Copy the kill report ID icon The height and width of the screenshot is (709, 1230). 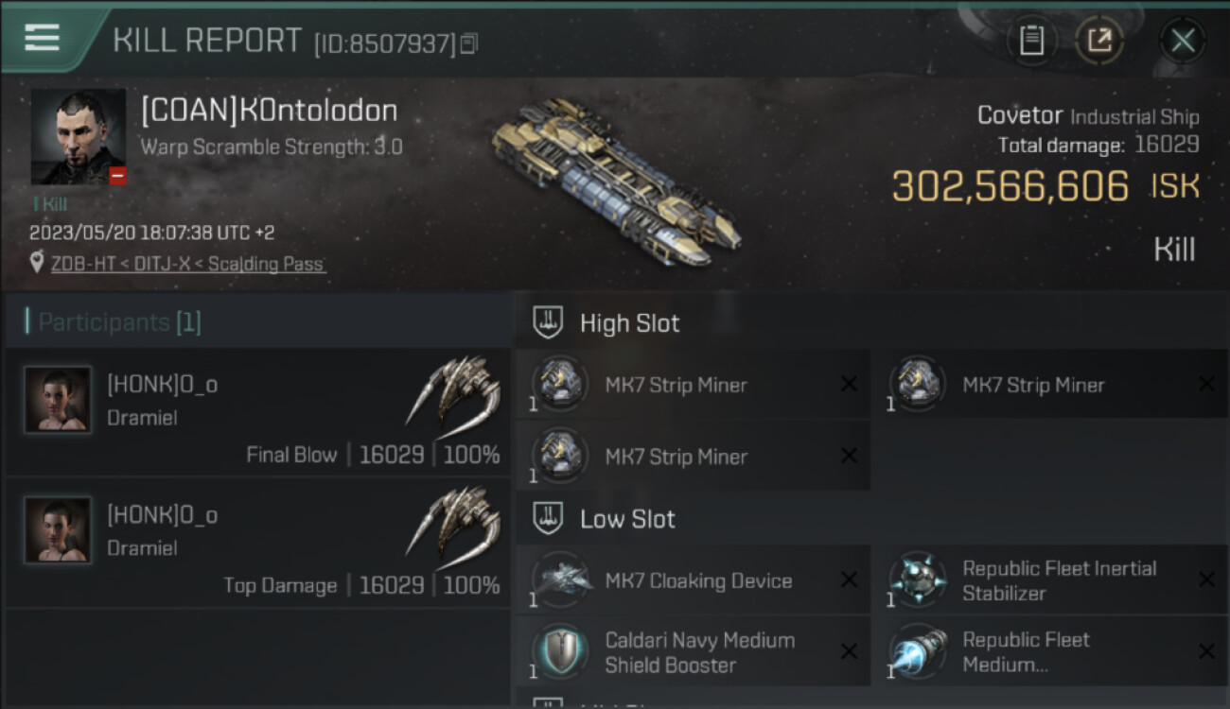470,43
